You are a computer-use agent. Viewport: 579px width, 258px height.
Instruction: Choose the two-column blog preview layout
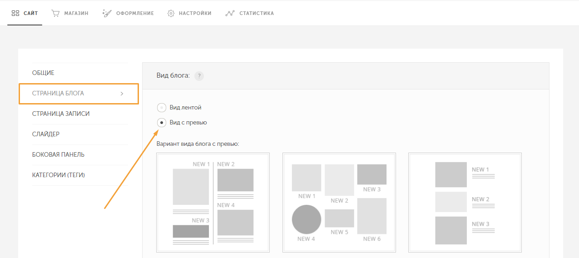tap(213, 203)
